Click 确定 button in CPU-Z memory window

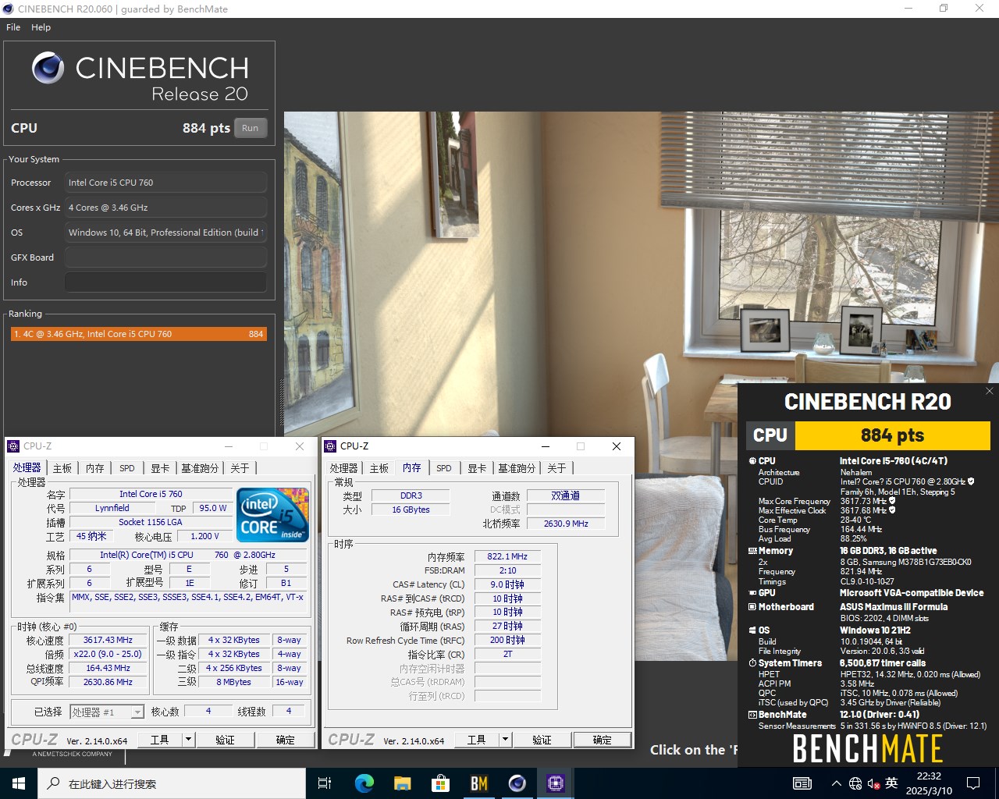pyautogui.click(x=603, y=740)
